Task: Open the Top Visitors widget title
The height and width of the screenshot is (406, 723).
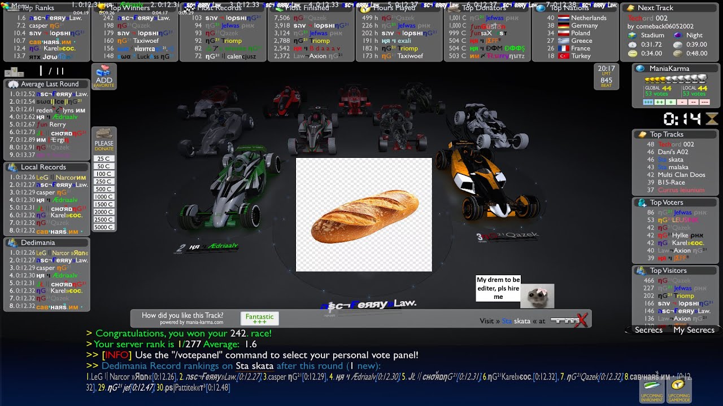Action: 668,271
